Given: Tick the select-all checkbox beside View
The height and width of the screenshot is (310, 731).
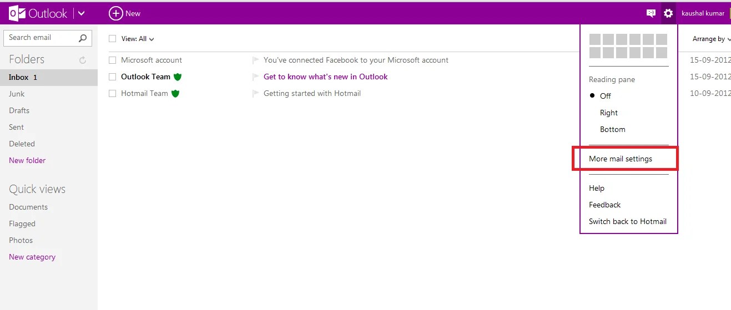Looking at the screenshot, I should click(x=113, y=39).
